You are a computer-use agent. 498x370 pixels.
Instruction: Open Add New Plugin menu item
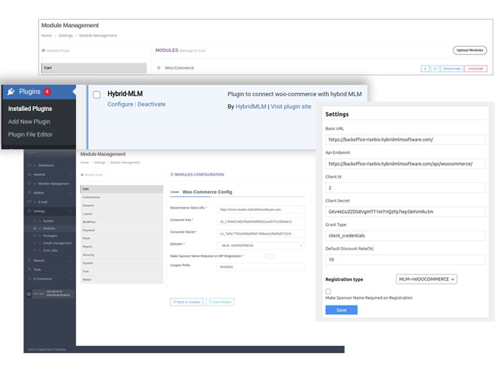point(29,122)
